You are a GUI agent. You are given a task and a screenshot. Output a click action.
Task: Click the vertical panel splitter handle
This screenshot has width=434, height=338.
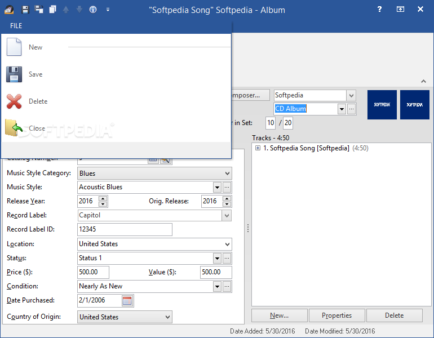click(x=248, y=228)
